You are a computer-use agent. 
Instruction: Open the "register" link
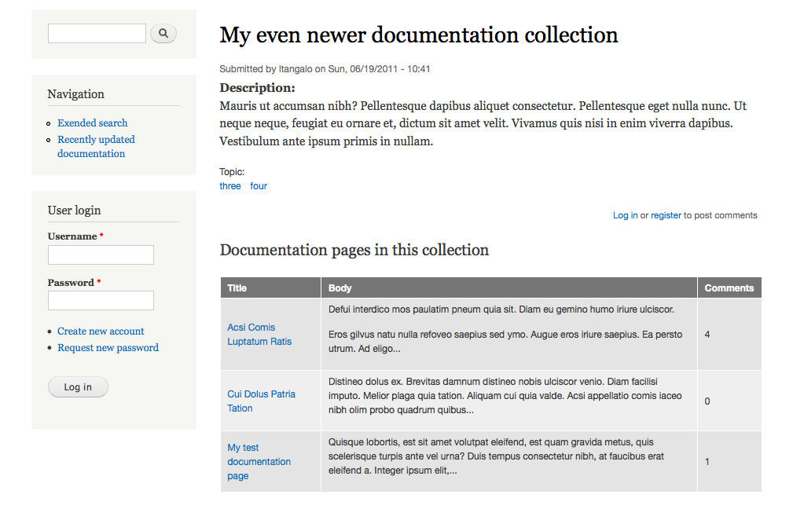click(665, 214)
